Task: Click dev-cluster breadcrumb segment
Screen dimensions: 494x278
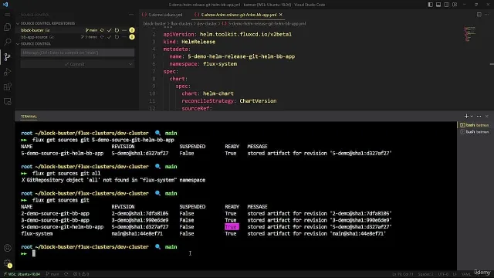Action: point(207,24)
